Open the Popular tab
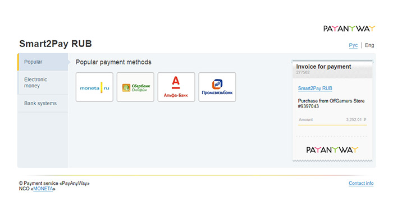Screen dimensions: 393x224 [x=43, y=62]
